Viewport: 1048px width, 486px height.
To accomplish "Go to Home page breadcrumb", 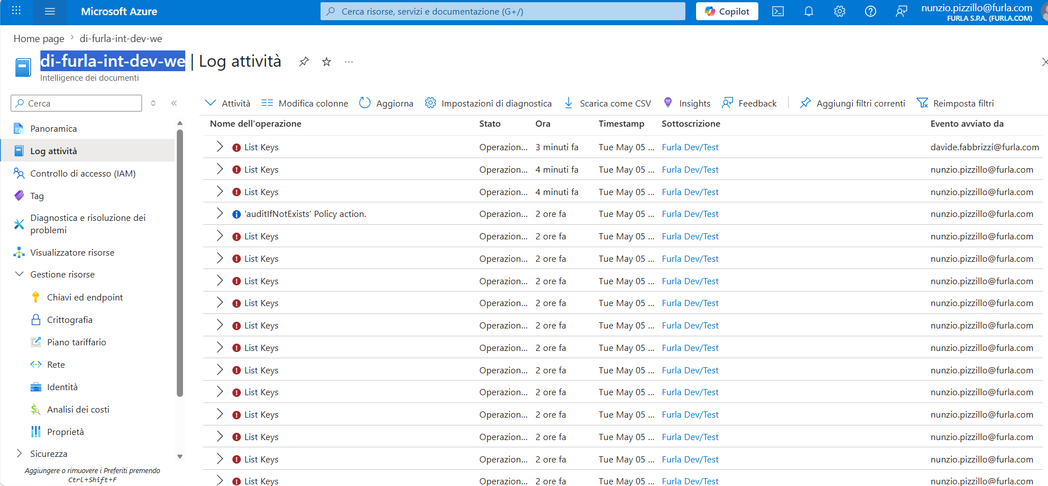I will [x=39, y=39].
